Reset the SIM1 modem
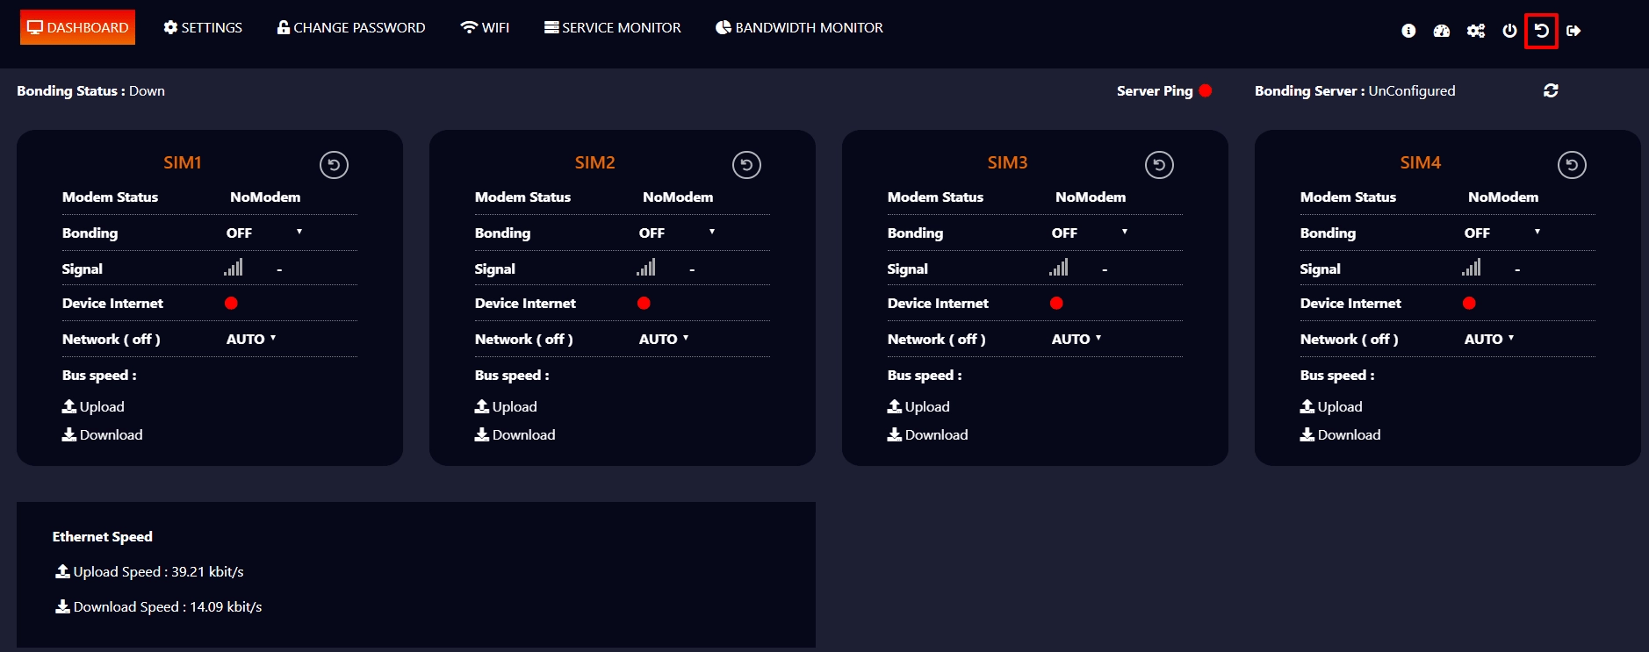The image size is (1649, 652). [x=334, y=165]
